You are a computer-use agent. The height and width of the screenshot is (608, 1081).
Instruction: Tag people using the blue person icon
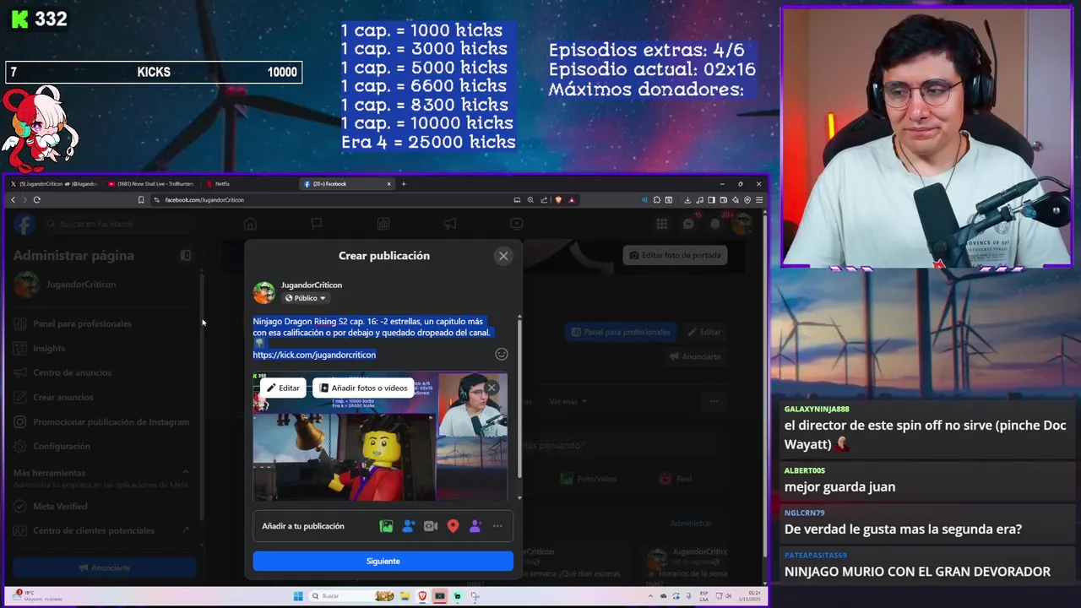tap(408, 526)
